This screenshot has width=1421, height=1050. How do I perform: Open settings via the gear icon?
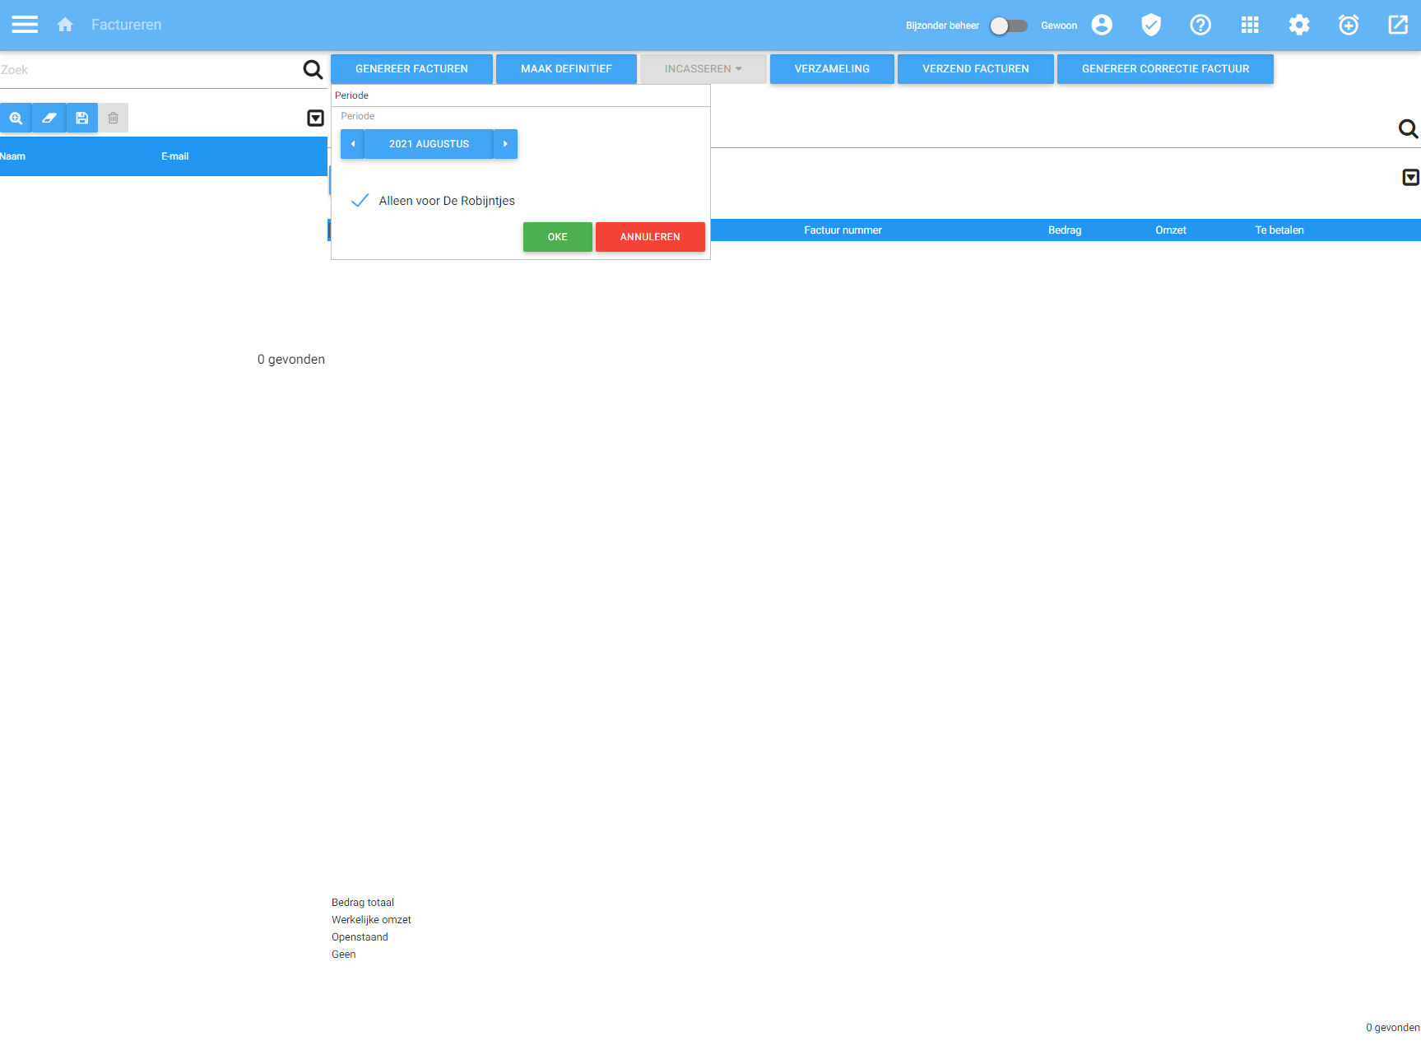click(1298, 25)
